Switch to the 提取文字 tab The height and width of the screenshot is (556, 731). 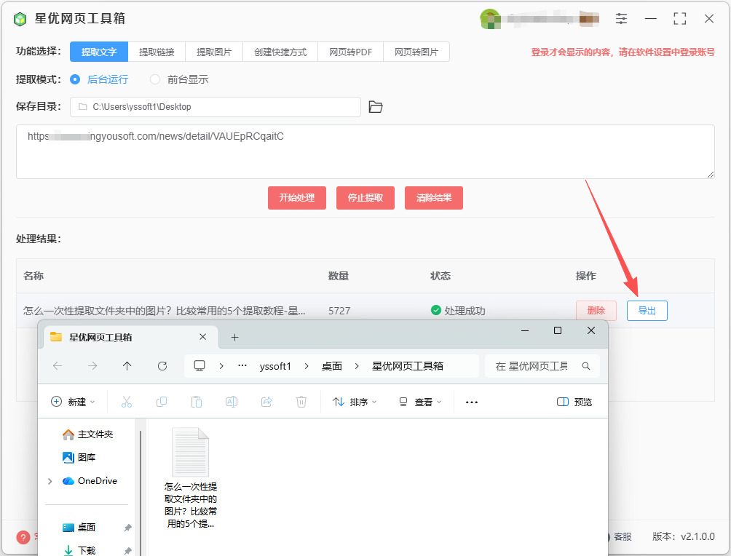(x=99, y=52)
